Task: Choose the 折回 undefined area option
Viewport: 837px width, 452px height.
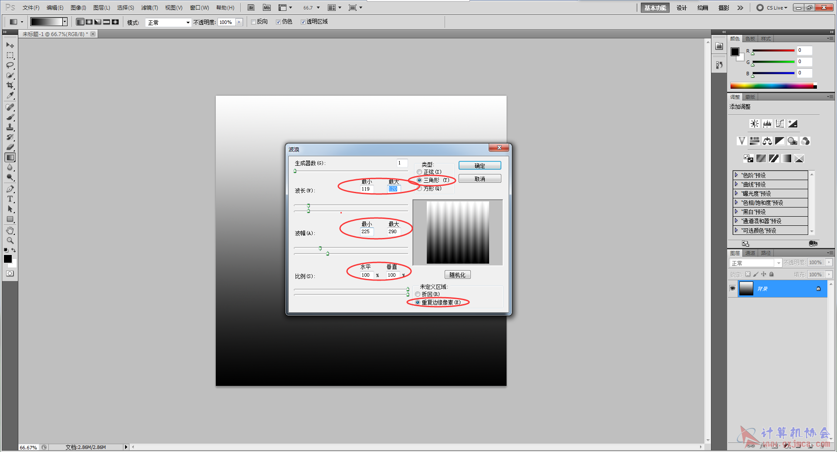Action: point(418,294)
